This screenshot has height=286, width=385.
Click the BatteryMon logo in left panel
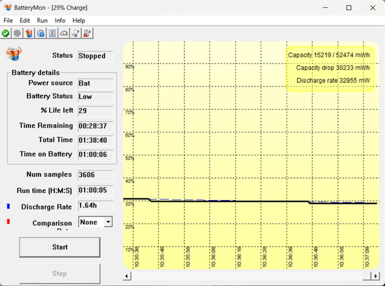(x=14, y=53)
